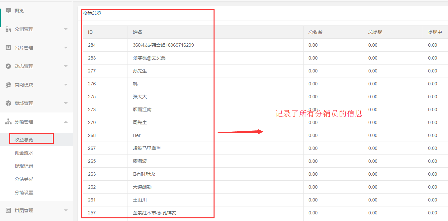Expand the 名片管理 menu arrow
This screenshot has height=221, width=448.
pos(66,48)
